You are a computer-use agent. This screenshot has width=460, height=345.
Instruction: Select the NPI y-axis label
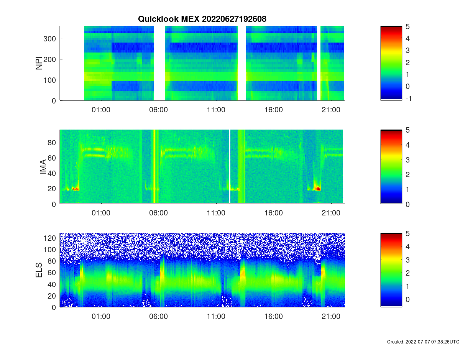coord(39,63)
